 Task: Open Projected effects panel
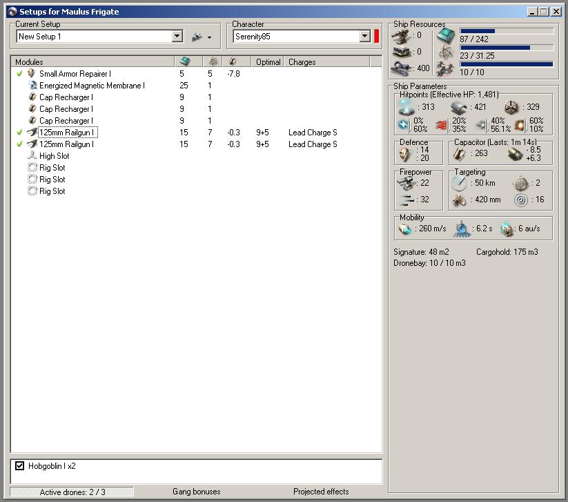coord(321,492)
